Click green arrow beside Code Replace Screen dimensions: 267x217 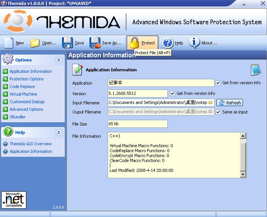5,86
